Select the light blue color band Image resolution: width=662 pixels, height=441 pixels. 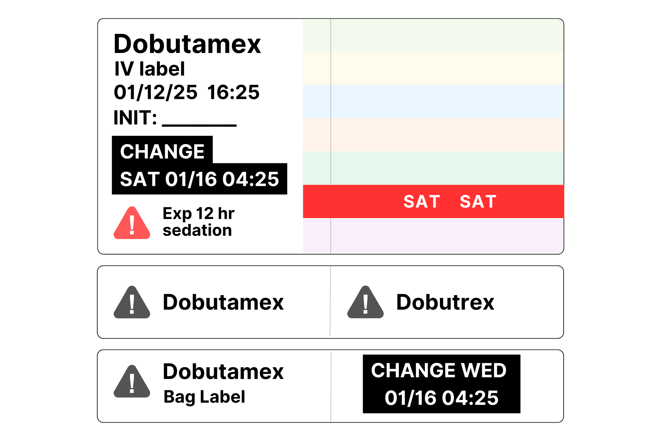(x=433, y=102)
